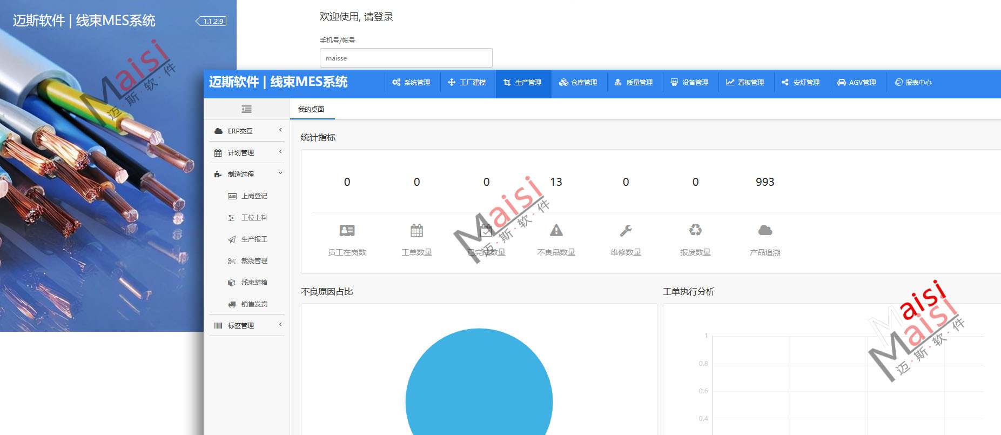Viewport: 1001px width, 435px height.
Task: Click the 不良原因占比 section heading
Action: coord(327,291)
